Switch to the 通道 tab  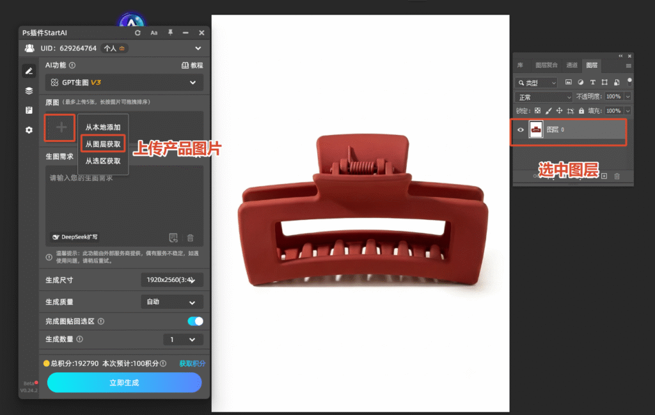tap(572, 65)
